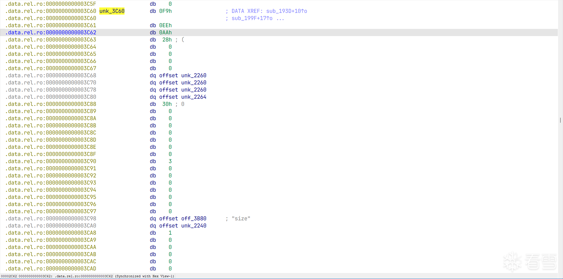Click the 00002C62 file offset in status bar
Screen dimensions: 563x279
click(x=9, y=276)
